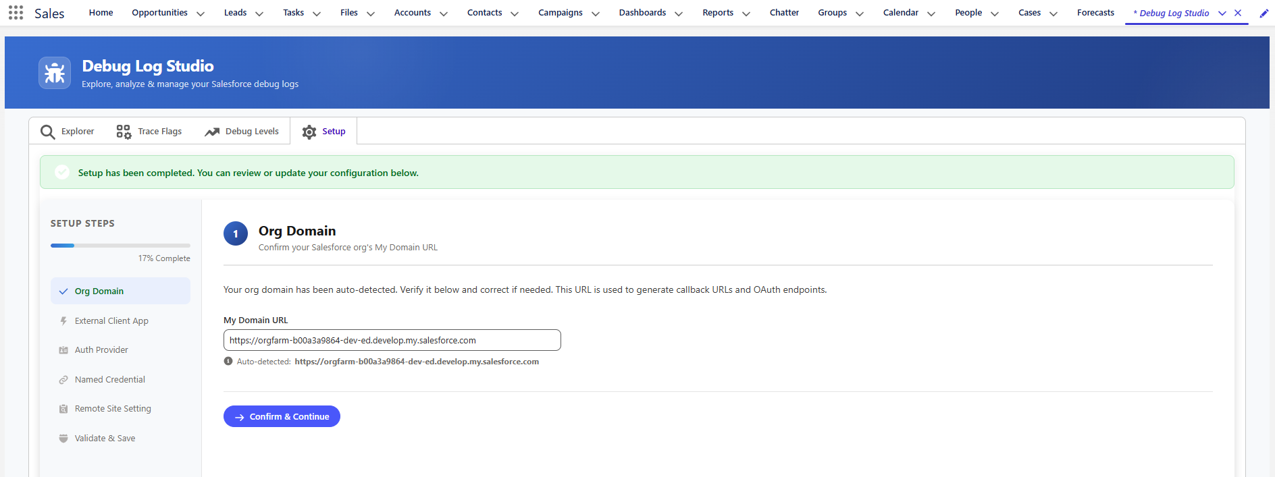Expand the Cases dropdown chevron
Screen dimensions: 1275x477
point(1053,13)
